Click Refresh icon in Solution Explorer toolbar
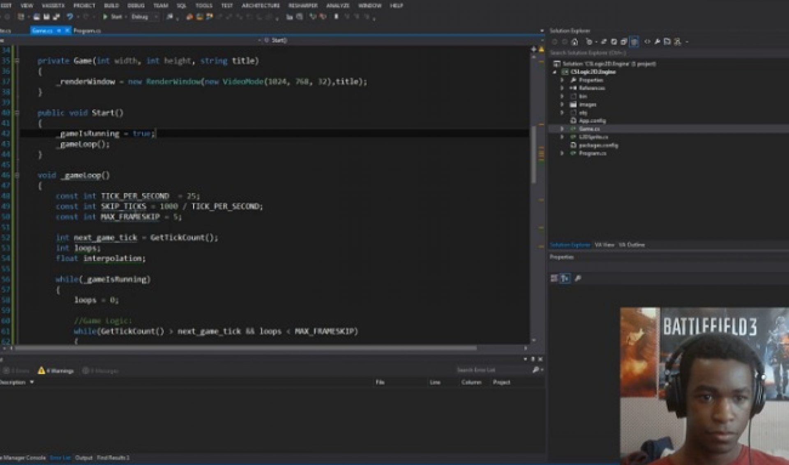This screenshot has height=465, width=789. [614, 42]
